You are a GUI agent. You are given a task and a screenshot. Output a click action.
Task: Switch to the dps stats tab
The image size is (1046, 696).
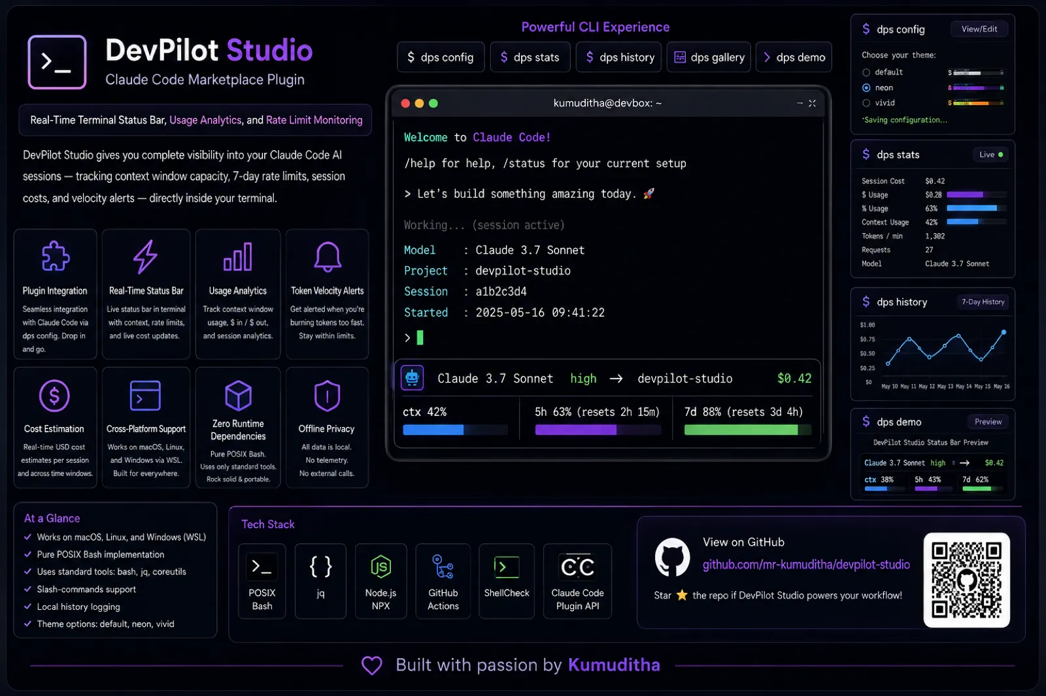[530, 57]
